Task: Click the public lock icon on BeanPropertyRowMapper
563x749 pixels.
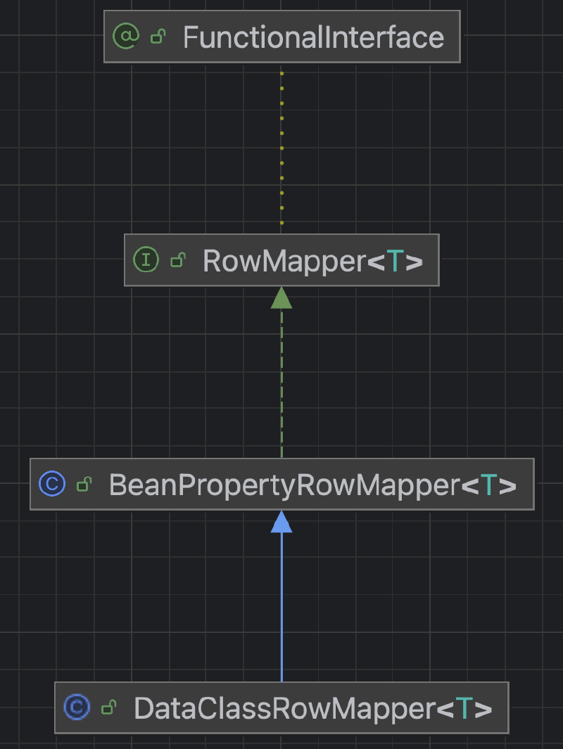Action: point(84,484)
